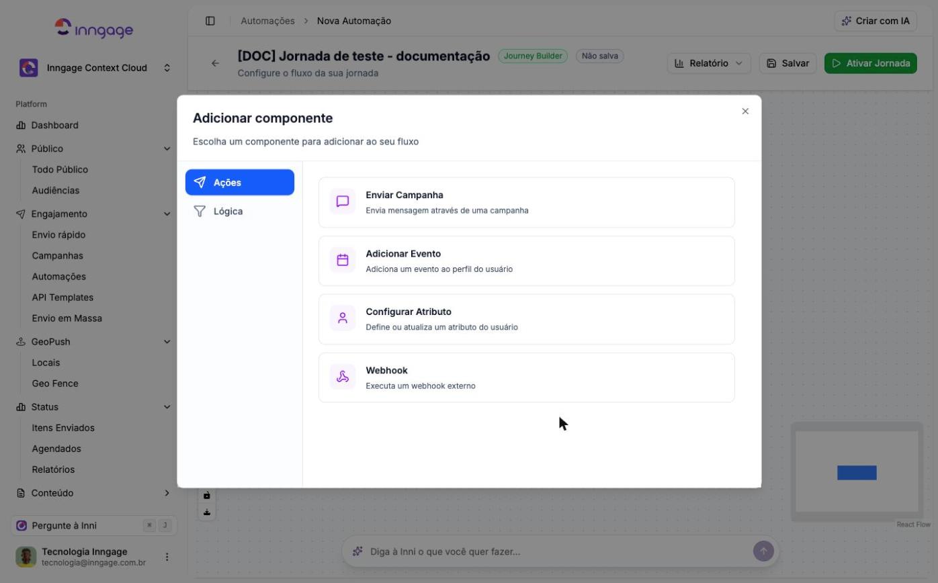Open Campanhas in sidebar

(57, 255)
